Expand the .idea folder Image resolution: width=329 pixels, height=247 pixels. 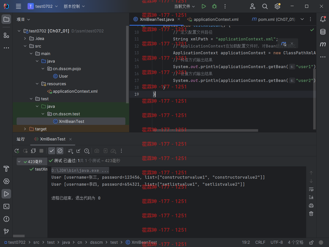(25, 38)
